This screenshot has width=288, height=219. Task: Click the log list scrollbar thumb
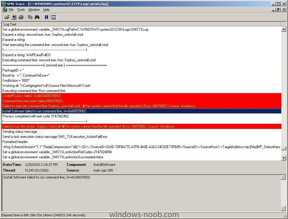click(x=283, y=148)
